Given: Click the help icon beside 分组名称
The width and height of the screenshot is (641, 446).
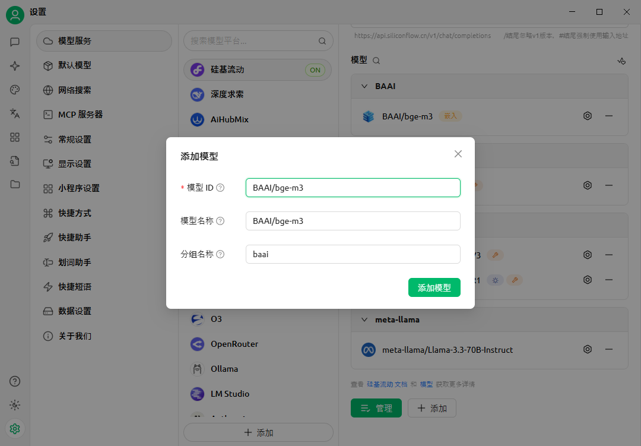Looking at the screenshot, I should click(x=220, y=254).
